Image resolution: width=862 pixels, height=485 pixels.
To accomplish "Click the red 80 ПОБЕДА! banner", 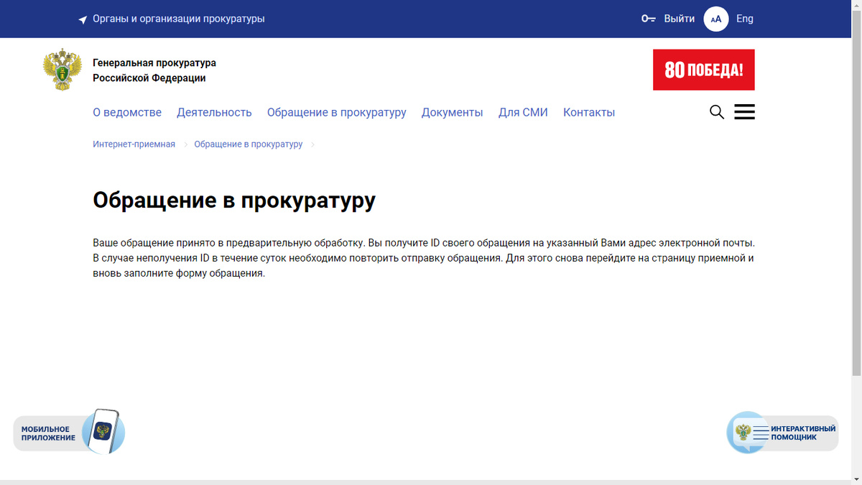I will point(703,70).
